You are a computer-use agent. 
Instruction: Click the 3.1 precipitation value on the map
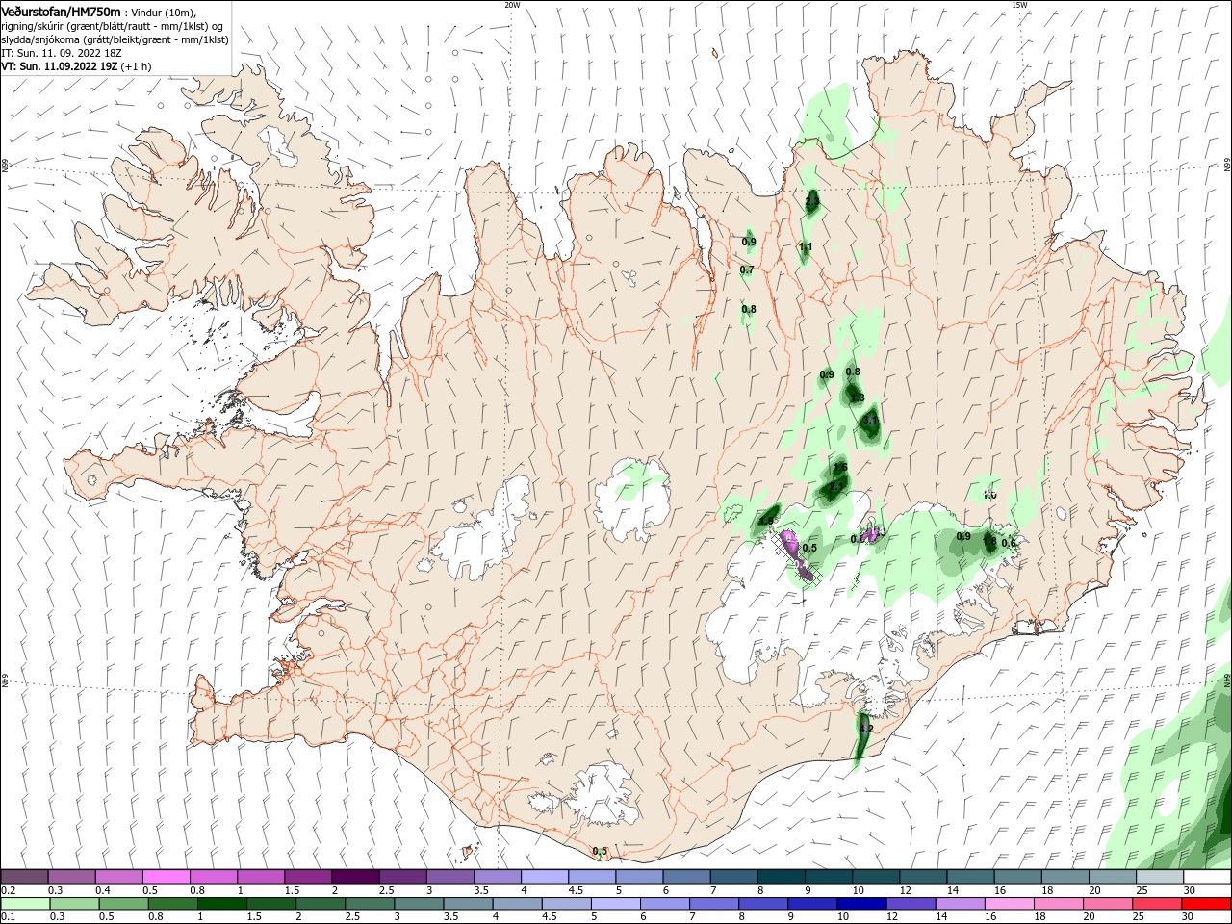870,421
